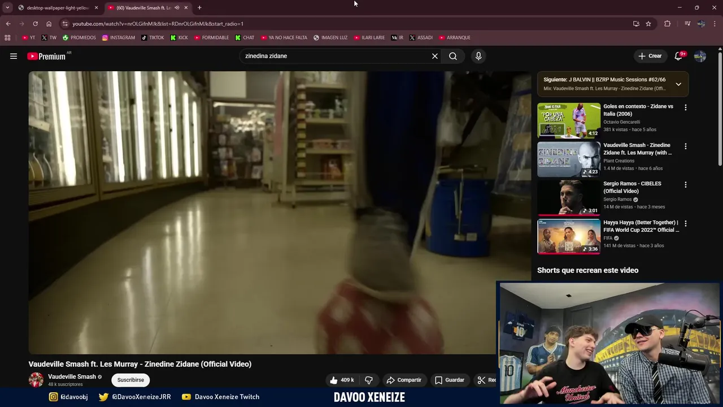Open the tab search dropdown arrow
The height and width of the screenshot is (407, 723).
point(7,8)
